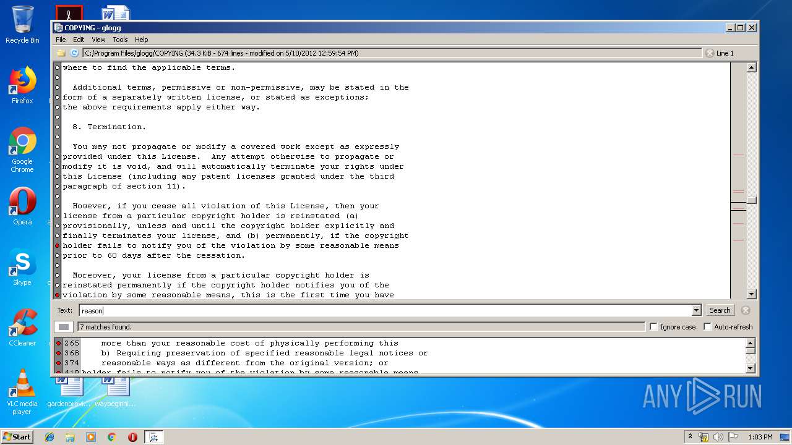Open Opera desktop shortcut

[x=22, y=206]
